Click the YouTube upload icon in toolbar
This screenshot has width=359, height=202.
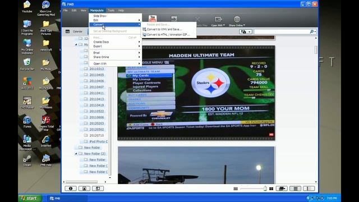(x=153, y=19)
